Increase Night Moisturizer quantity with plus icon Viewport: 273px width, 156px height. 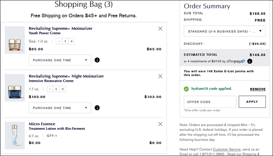(63, 89)
